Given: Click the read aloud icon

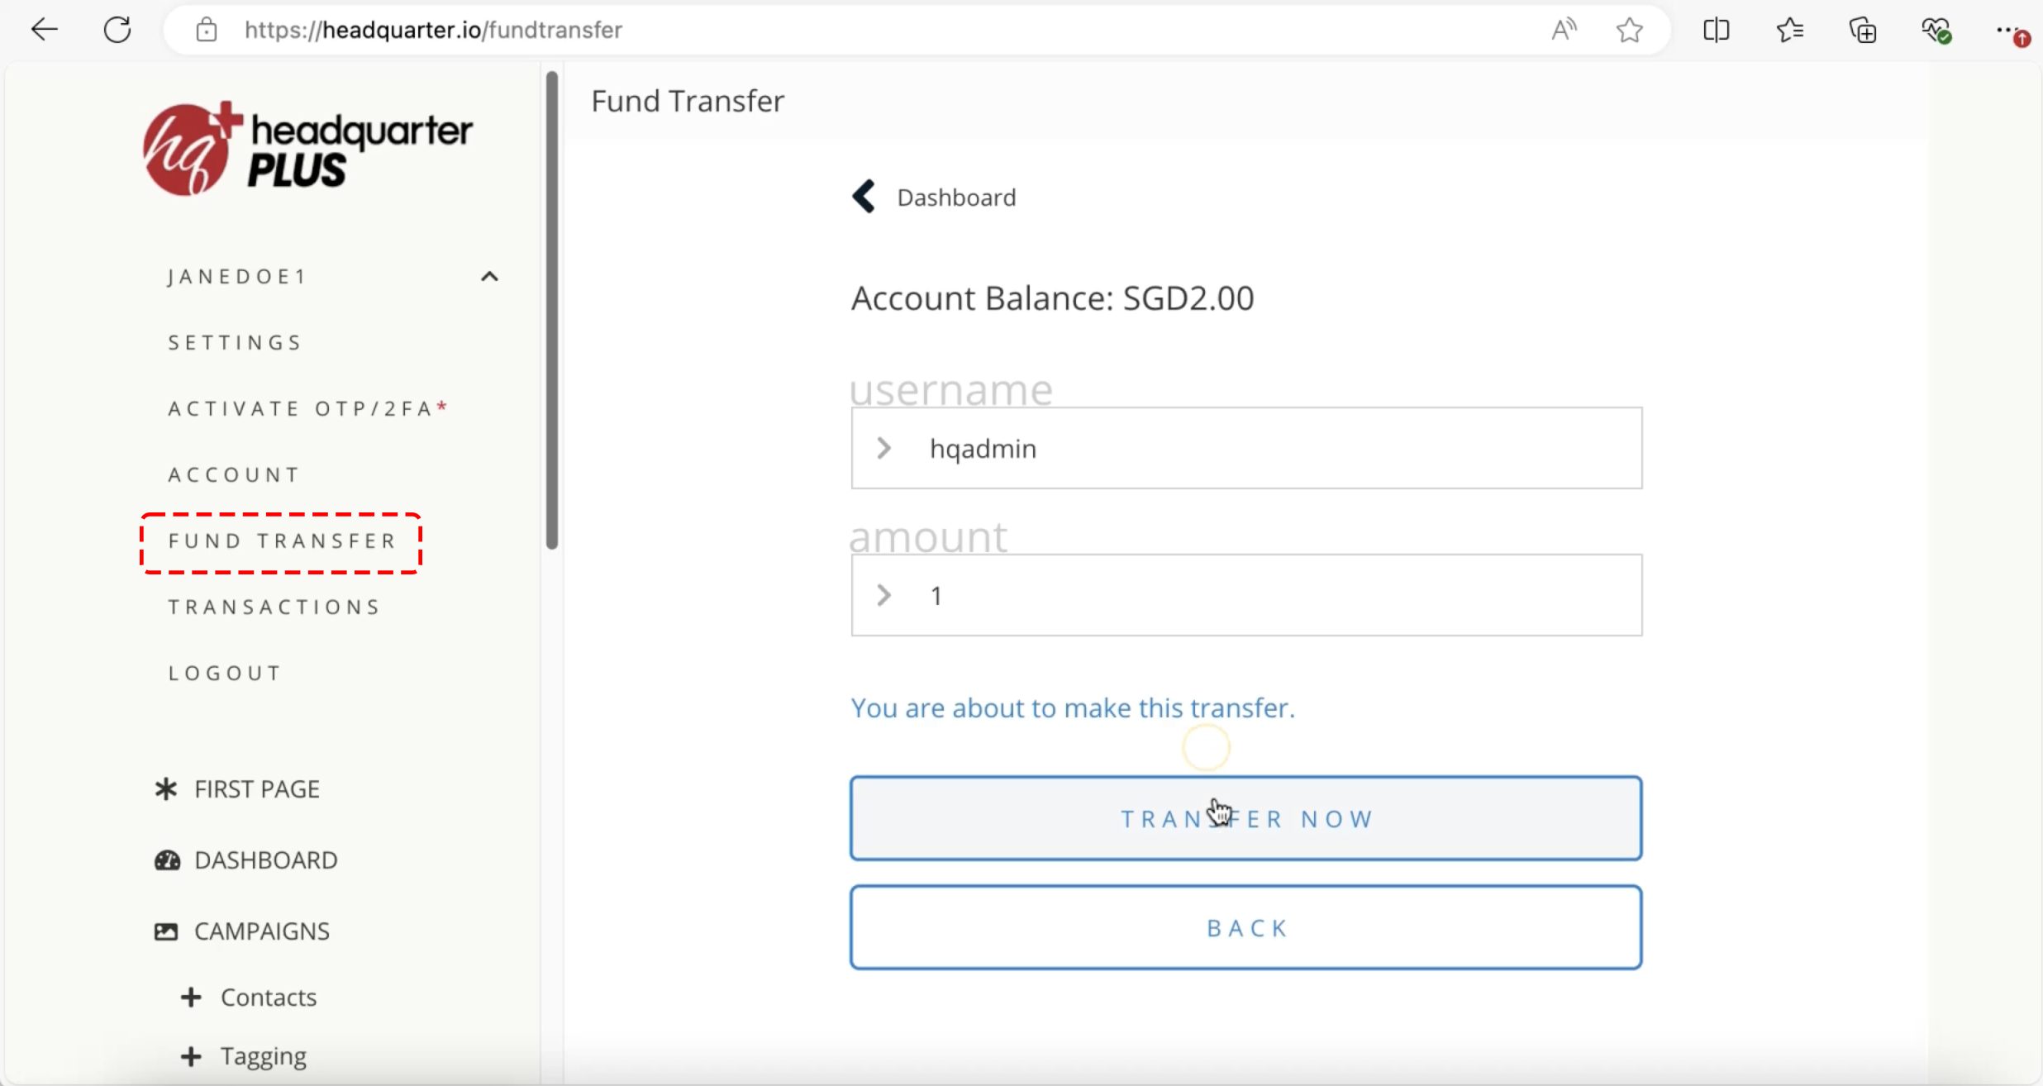Looking at the screenshot, I should coord(1563,30).
